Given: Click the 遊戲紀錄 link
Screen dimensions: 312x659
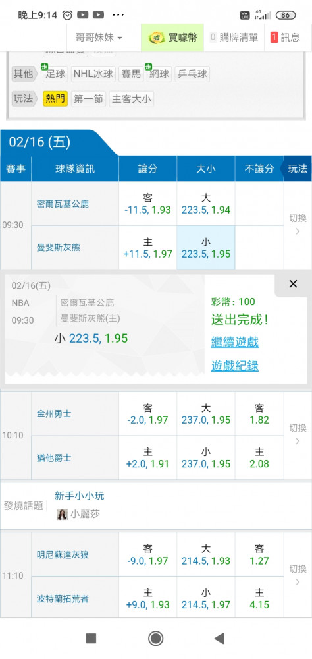Looking at the screenshot, I should 235,366.
